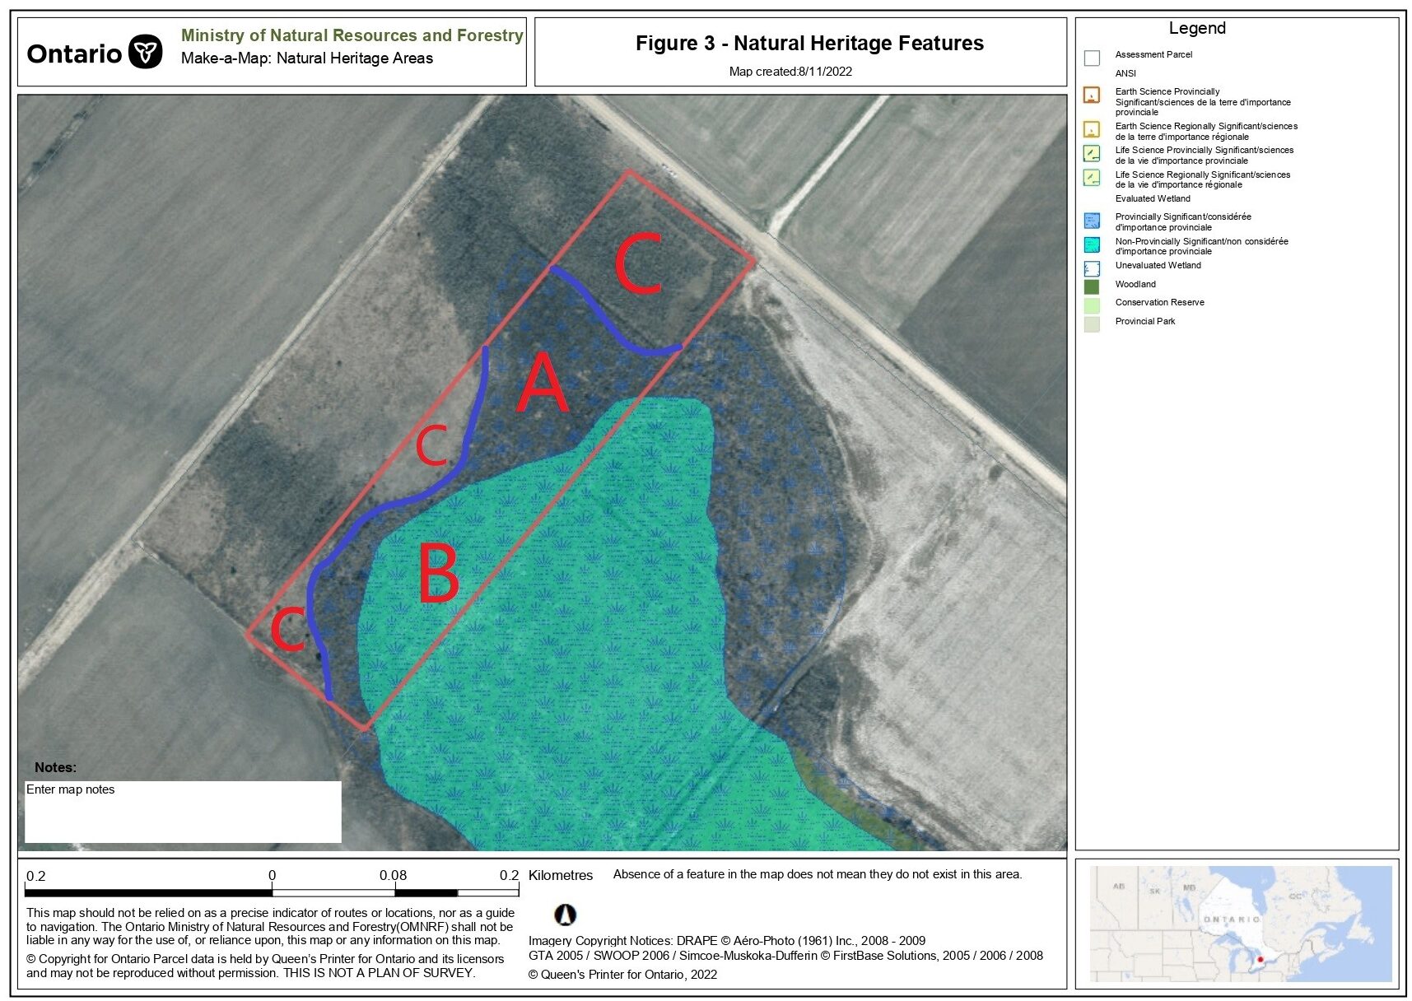1412x1001 pixels.
Task: Click Earth Science Provincially Significant legend icon
Action: point(1092,95)
